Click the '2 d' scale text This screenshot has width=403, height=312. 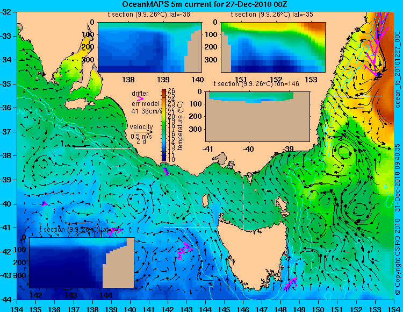(141, 141)
